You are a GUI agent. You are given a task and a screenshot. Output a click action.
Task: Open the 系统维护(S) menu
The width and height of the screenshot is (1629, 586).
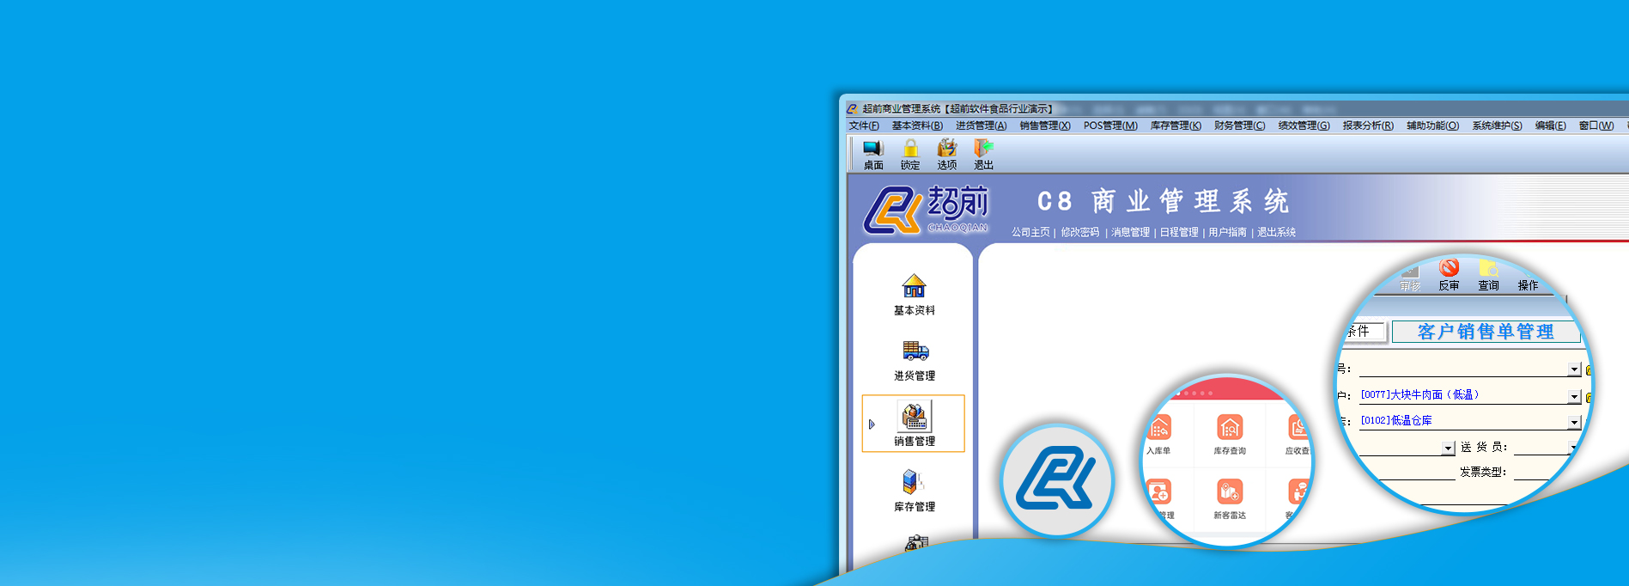pyautogui.click(x=1497, y=125)
